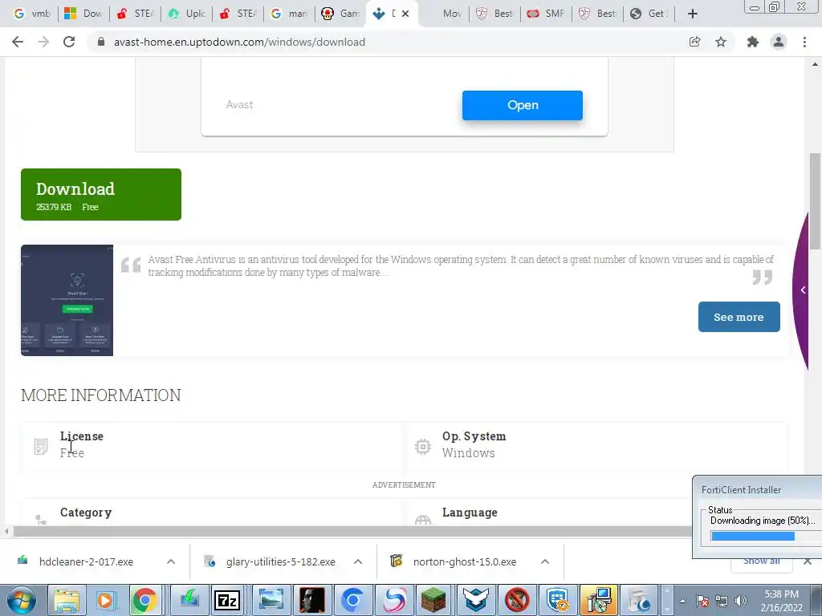Click the browser forward arrow

[43, 42]
